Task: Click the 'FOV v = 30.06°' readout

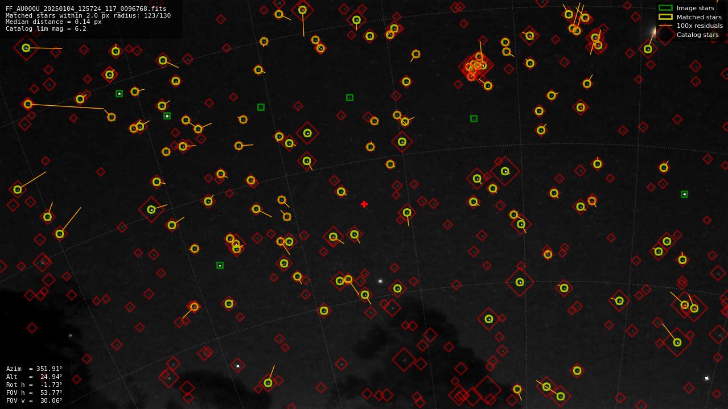Action: [34, 400]
